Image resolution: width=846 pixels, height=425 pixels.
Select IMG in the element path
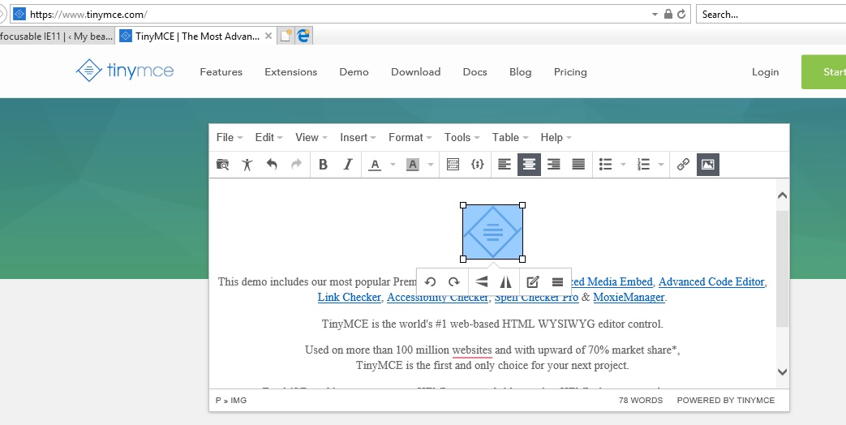pyautogui.click(x=238, y=400)
